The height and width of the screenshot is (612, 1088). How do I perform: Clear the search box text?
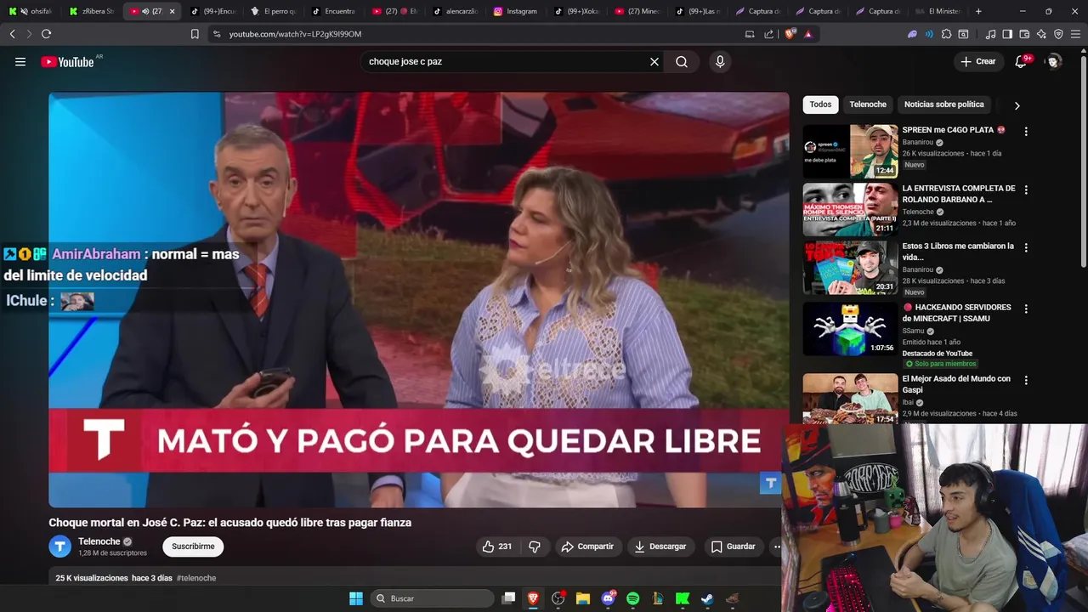pos(654,61)
